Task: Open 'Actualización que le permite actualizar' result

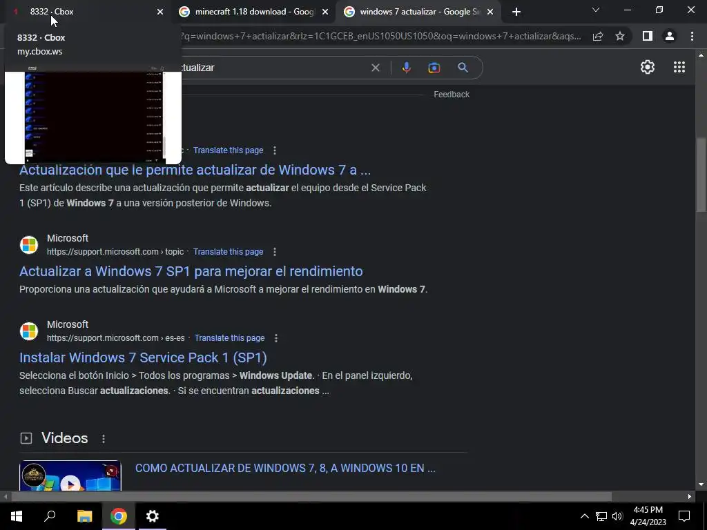Action: [195, 170]
